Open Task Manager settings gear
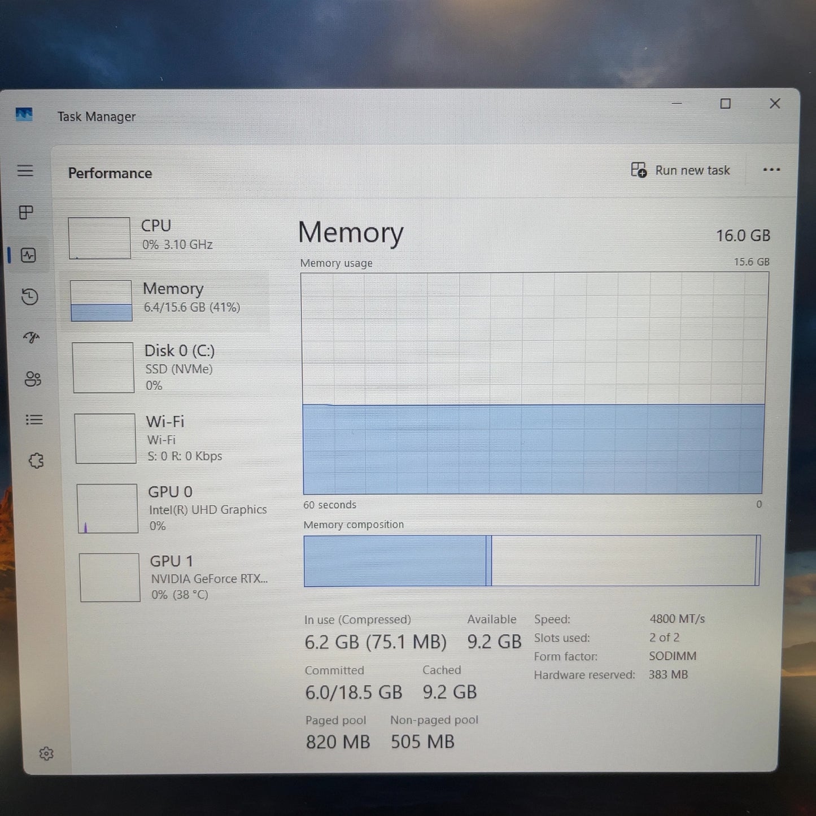 point(46,753)
